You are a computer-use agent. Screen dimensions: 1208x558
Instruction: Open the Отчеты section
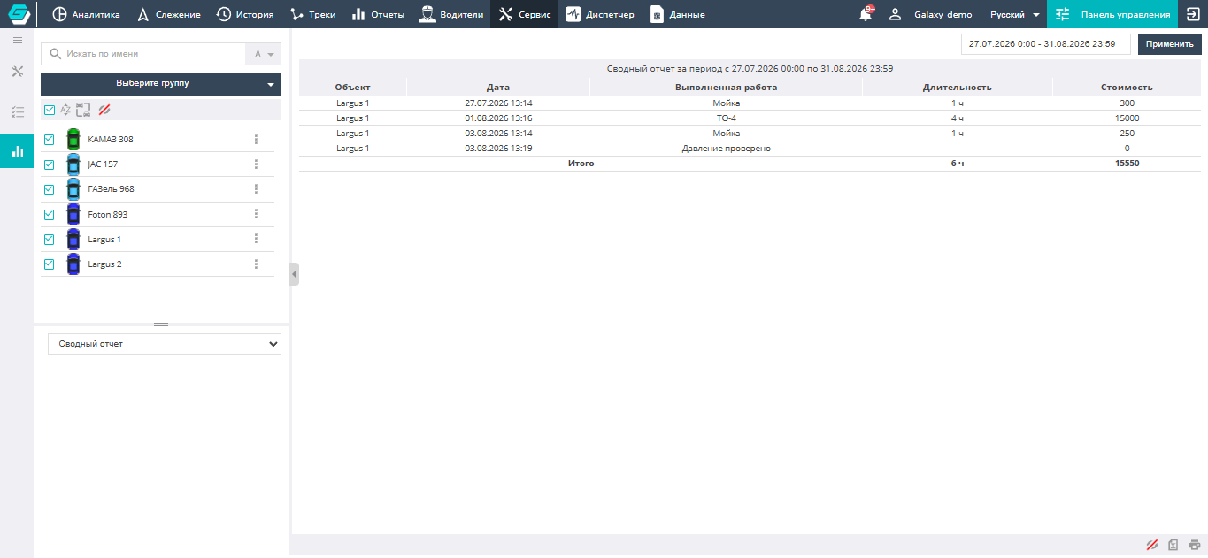pyautogui.click(x=378, y=14)
